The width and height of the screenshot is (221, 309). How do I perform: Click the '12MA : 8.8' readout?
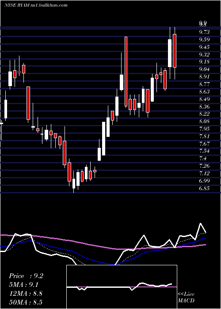pos(25,294)
